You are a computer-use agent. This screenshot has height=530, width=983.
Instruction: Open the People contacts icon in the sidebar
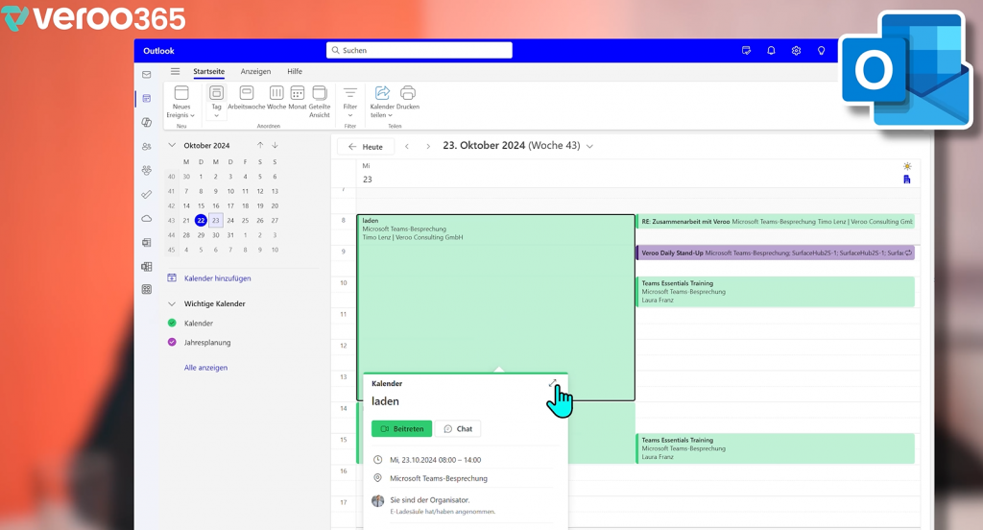(x=146, y=146)
